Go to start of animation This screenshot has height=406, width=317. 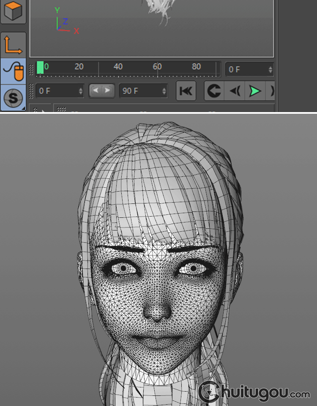click(x=186, y=91)
